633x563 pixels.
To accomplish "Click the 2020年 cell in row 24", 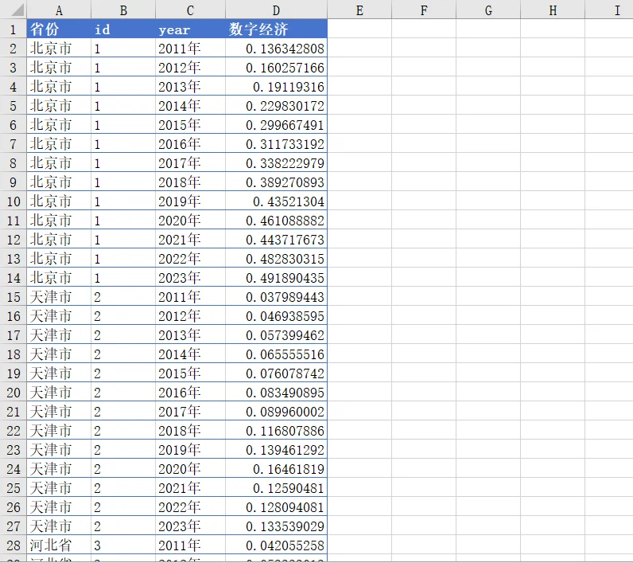I will [190, 469].
